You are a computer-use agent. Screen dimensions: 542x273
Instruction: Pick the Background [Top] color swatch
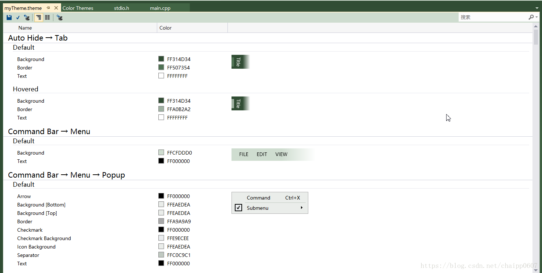(x=161, y=213)
